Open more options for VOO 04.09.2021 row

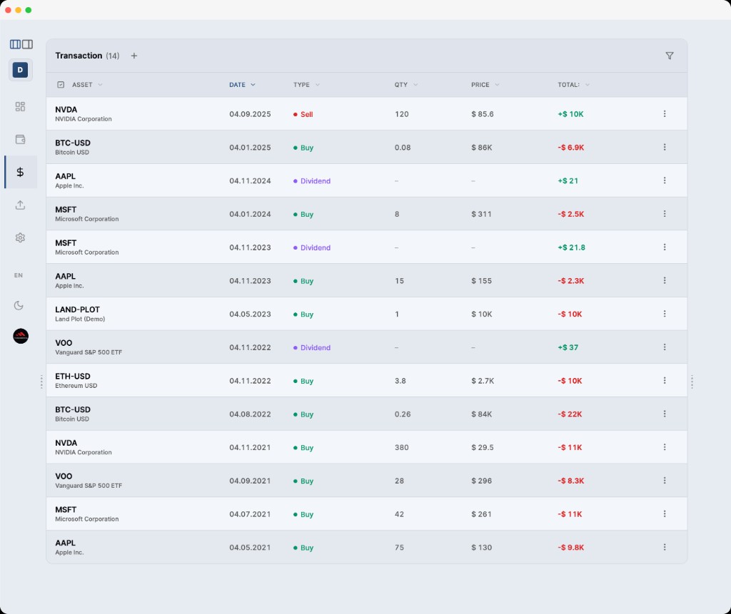coord(665,481)
